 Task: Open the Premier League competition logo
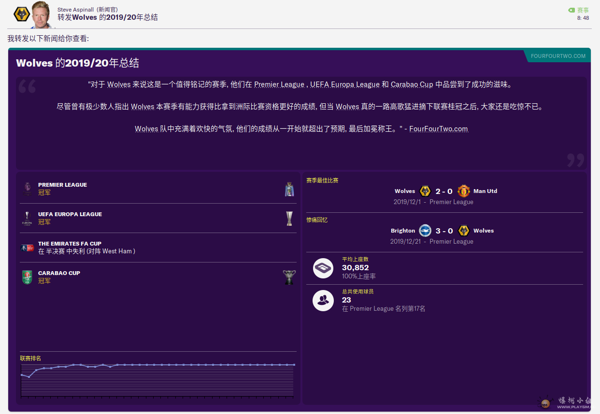pos(27,189)
